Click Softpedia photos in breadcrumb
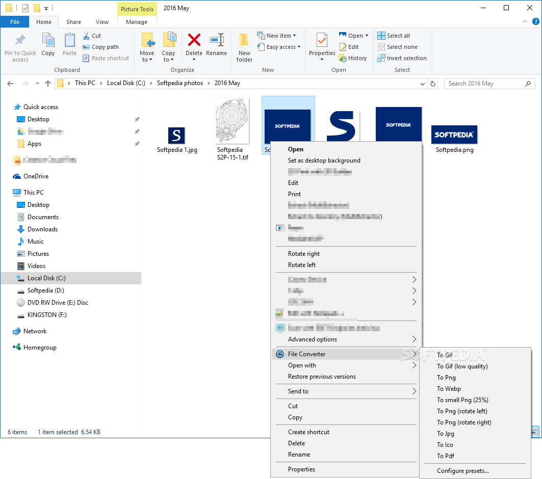Viewport: 542px width, 479px height. click(x=180, y=83)
